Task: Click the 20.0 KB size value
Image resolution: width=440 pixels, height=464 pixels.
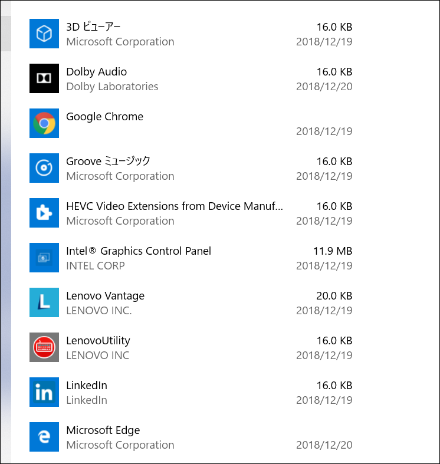Action: [x=334, y=296]
